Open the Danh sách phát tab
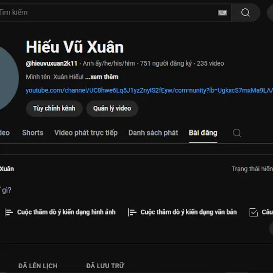273x273 pixels. pos(153,133)
